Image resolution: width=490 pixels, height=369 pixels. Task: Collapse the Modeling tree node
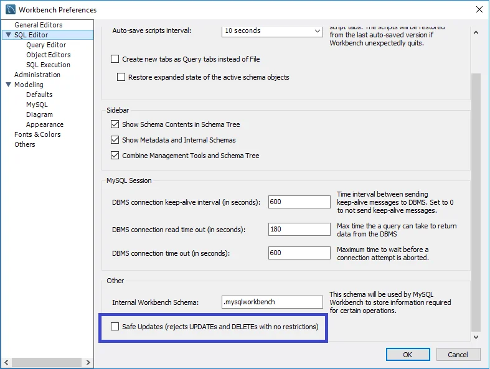[8, 85]
